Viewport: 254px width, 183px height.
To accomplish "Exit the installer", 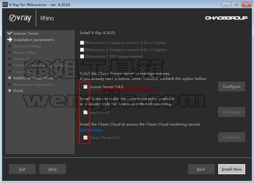I will [22, 169].
